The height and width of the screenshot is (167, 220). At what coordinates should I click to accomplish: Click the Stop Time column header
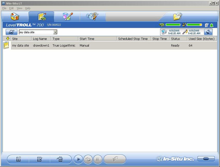click(x=160, y=39)
